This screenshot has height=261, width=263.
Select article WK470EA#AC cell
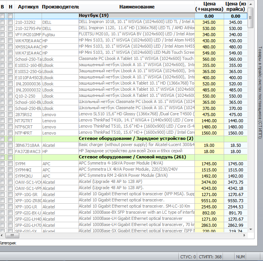28,41
